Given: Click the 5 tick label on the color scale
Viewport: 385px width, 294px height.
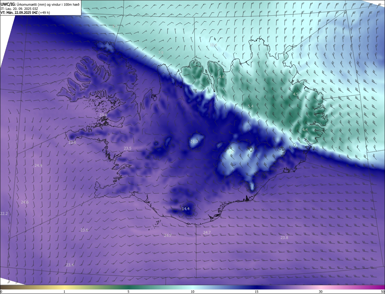Looking at the screenshot, I should pyautogui.click(x=128, y=292).
